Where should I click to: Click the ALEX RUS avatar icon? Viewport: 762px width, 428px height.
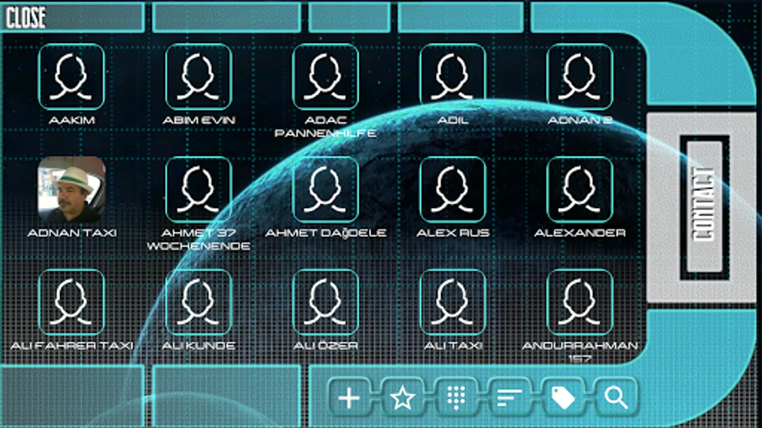click(453, 190)
